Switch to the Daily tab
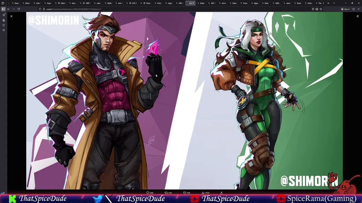The image size is (362, 203). (265, 3)
